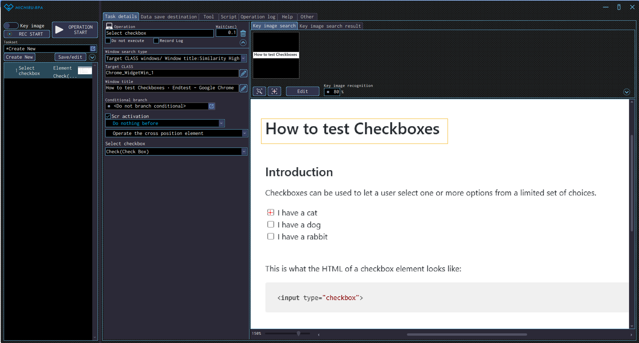Open the Key image search result tab
This screenshot has height=343, width=639.
pyautogui.click(x=330, y=26)
